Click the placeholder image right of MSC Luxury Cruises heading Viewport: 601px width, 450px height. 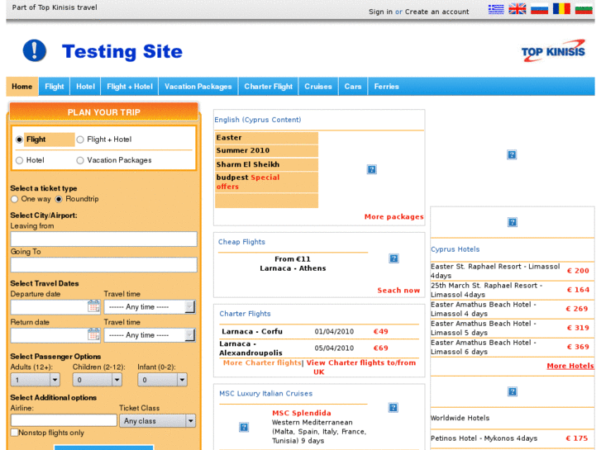coord(393,408)
